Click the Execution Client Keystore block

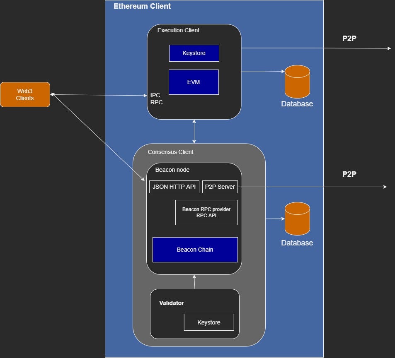(194, 53)
